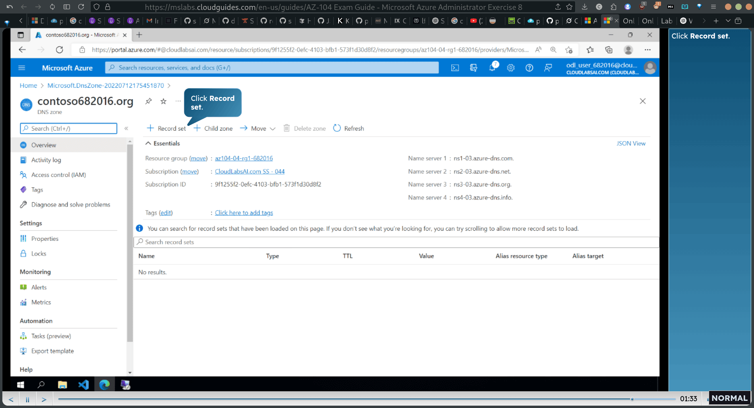Image resolution: width=754 pixels, height=408 pixels.
Task: Open Azure feedback icon
Action: (548, 68)
